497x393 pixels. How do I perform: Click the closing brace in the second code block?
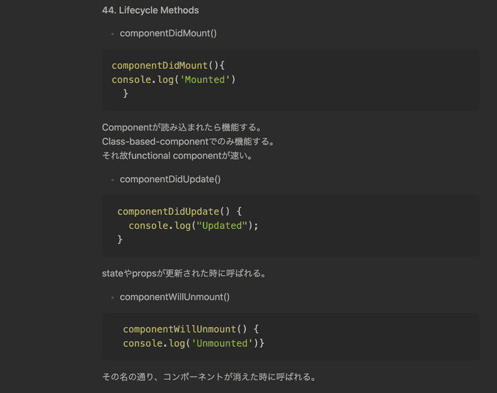click(120, 240)
